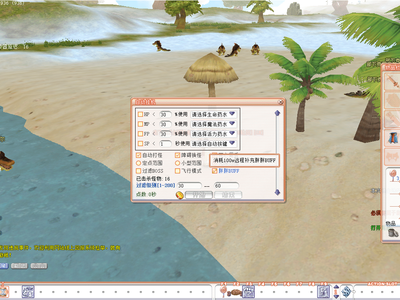Switch to the 剧团 chat tab
Image resolution: width=400 pixels, height=300 pixels.
coord(19,266)
